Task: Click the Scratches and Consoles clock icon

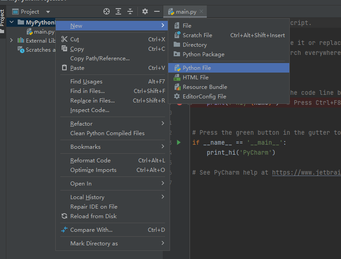Action: pos(21,50)
